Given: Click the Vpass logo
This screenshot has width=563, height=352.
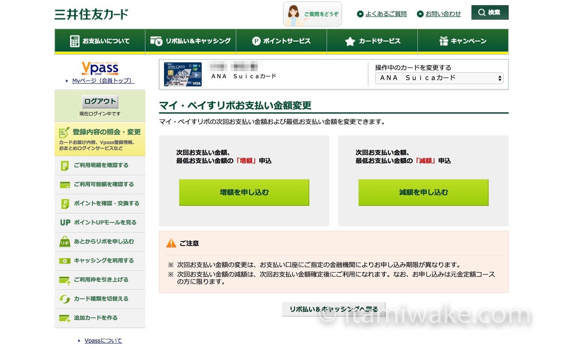Looking at the screenshot, I should tap(100, 68).
